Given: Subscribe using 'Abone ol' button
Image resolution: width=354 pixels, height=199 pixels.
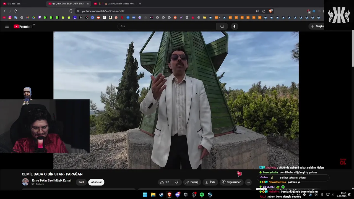Looking at the screenshot, I should click(x=96, y=182).
